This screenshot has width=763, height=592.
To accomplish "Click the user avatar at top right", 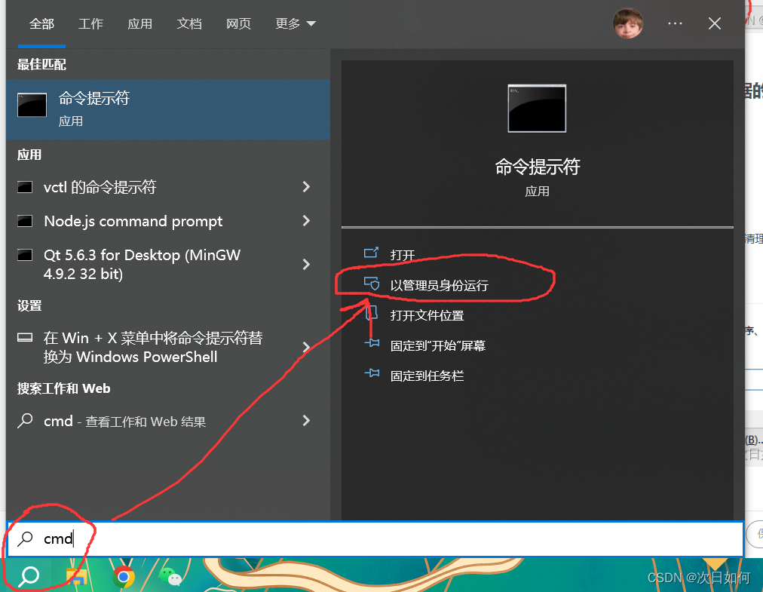I will [628, 23].
